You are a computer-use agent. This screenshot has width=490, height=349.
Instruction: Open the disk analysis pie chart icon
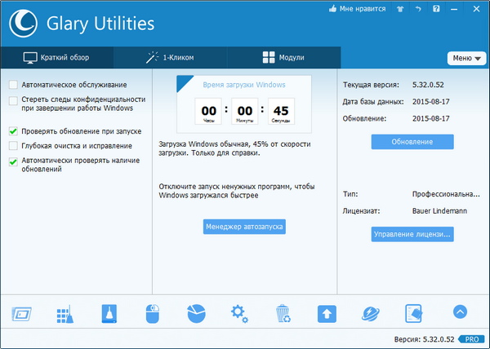point(196,313)
